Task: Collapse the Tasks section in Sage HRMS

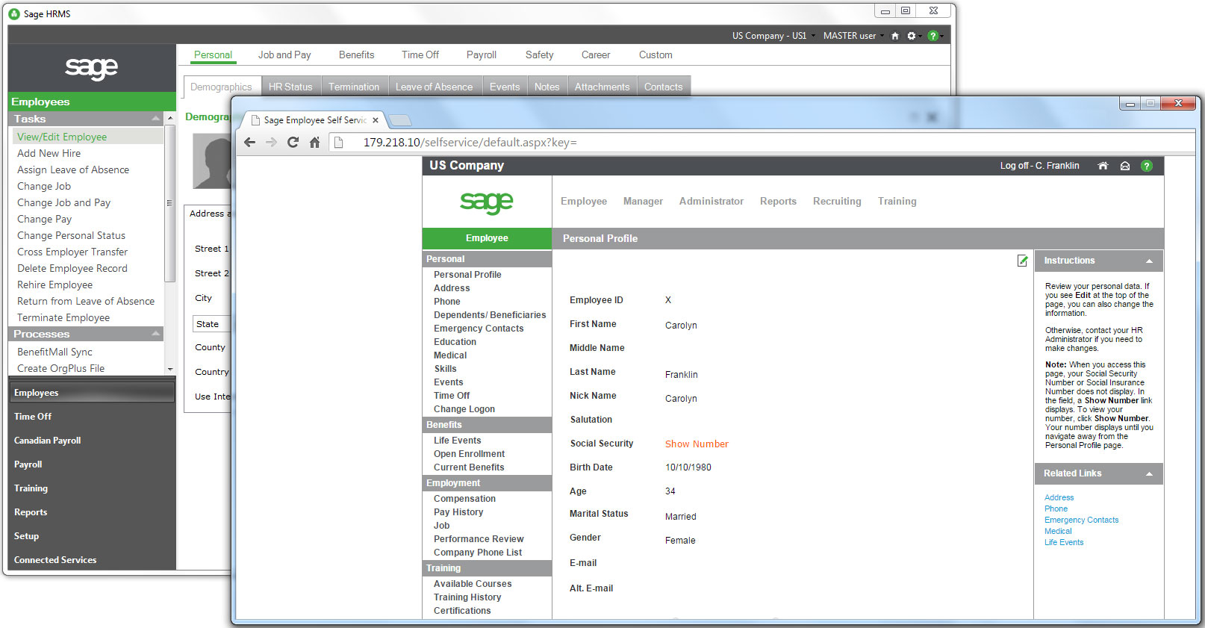Action: click(155, 119)
